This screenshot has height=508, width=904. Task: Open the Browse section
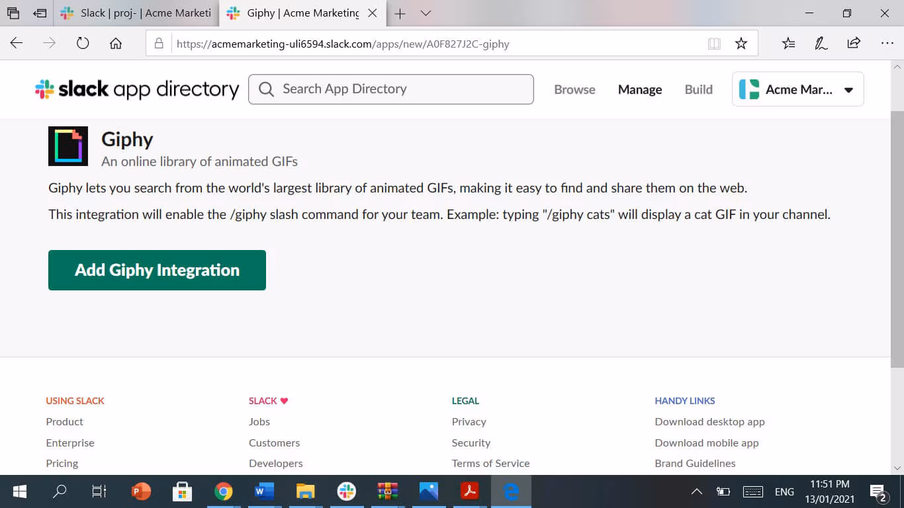(574, 89)
